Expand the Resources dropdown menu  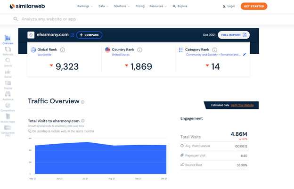[x=158, y=6]
